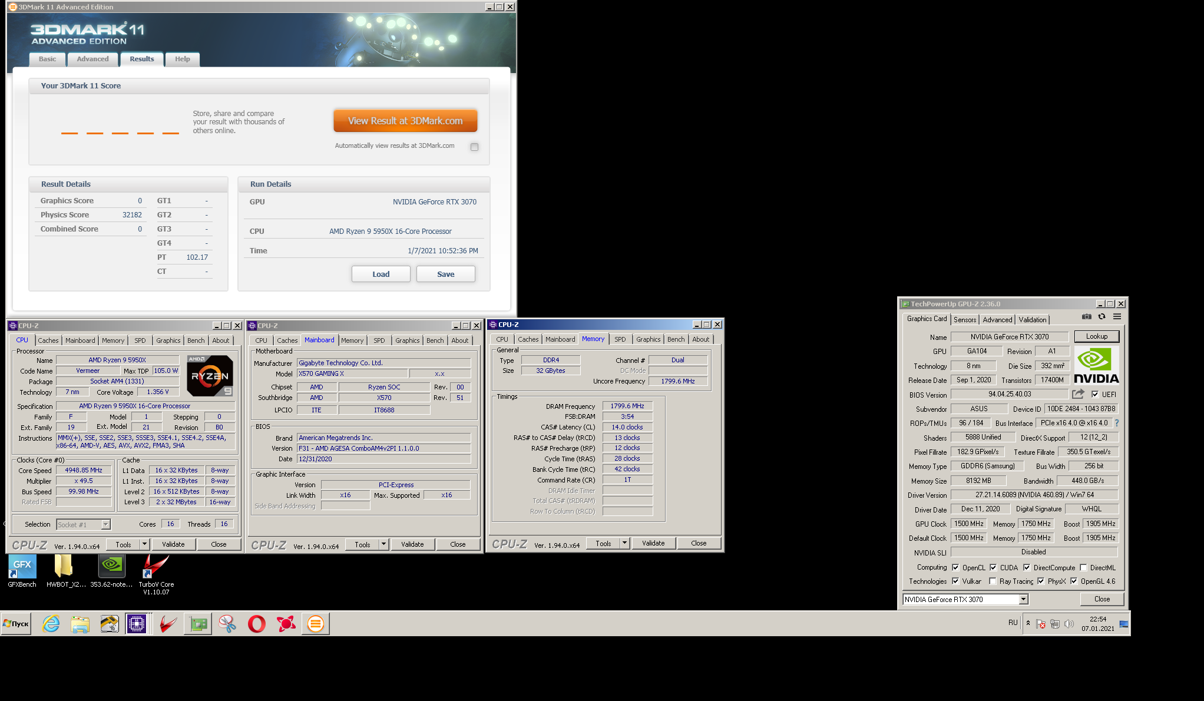Show hidden system tray icons
Image resolution: width=1204 pixels, height=701 pixels.
(x=1028, y=623)
